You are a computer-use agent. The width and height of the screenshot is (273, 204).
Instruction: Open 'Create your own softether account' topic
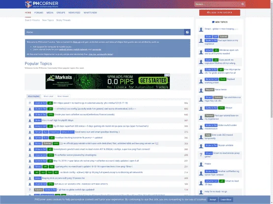tap(85, 115)
